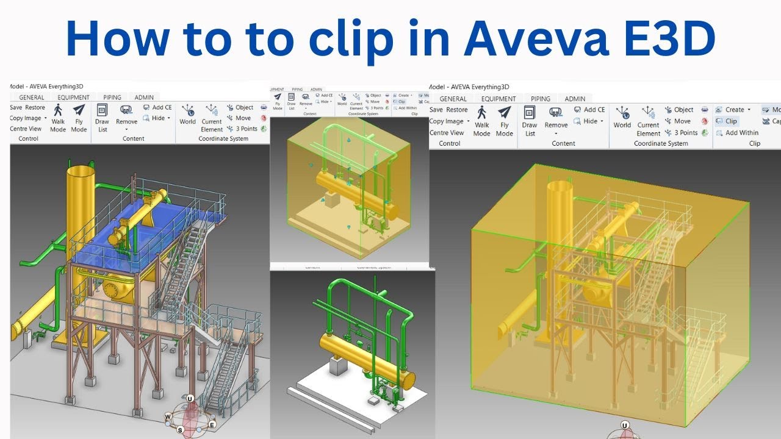The height and width of the screenshot is (439, 781).
Task: Open Draw List in the middle window
Action: click(x=291, y=101)
